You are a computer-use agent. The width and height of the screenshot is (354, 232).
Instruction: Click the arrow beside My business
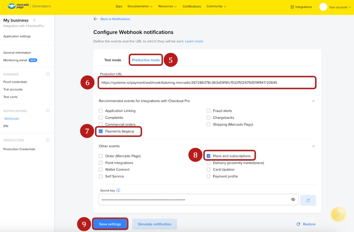point(34,20)
